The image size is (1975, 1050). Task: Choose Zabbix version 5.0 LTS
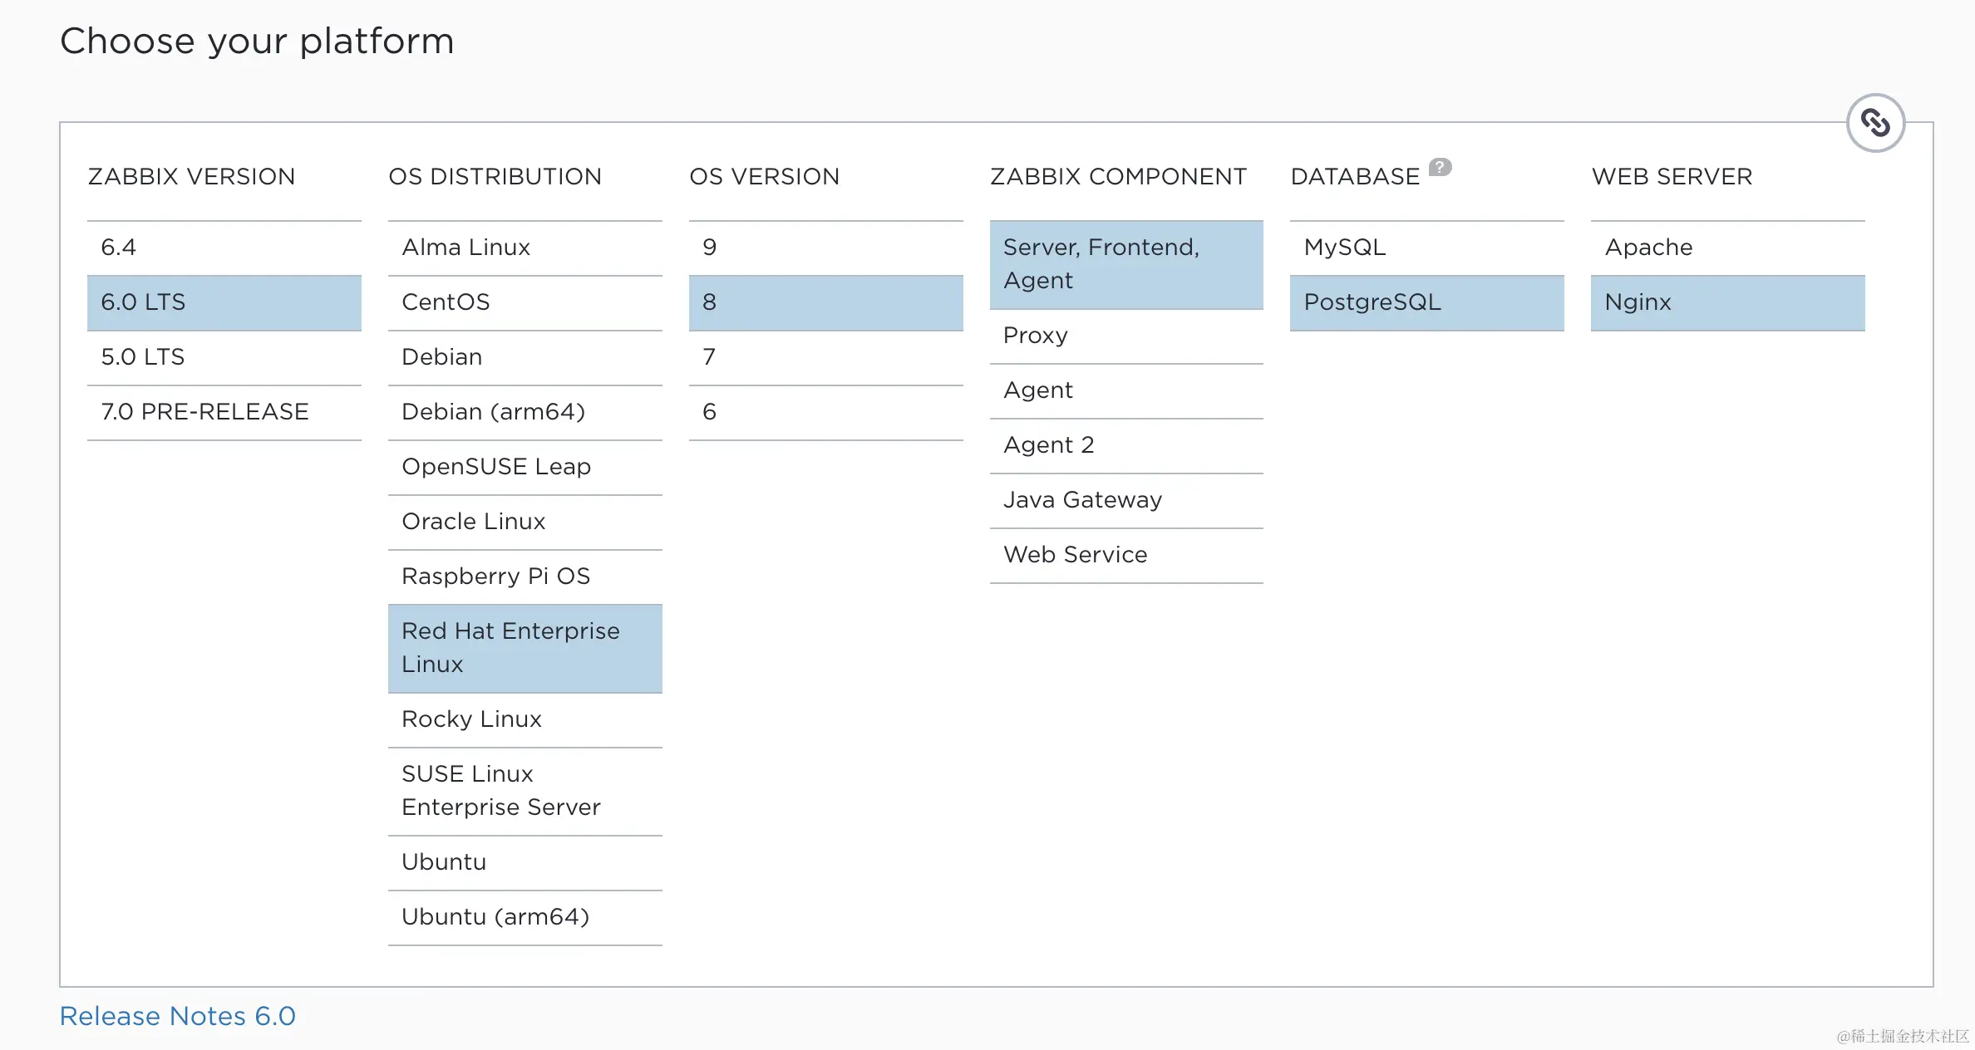tap(224, 357)
